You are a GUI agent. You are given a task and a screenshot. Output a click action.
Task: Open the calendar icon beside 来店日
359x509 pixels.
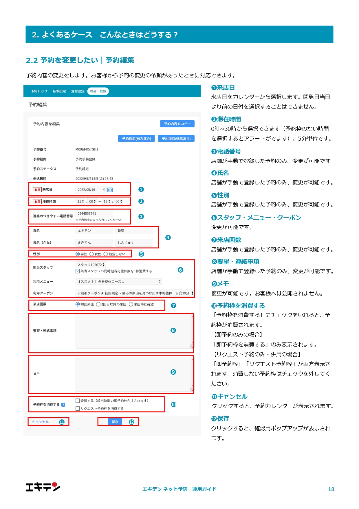coord(110,190)
